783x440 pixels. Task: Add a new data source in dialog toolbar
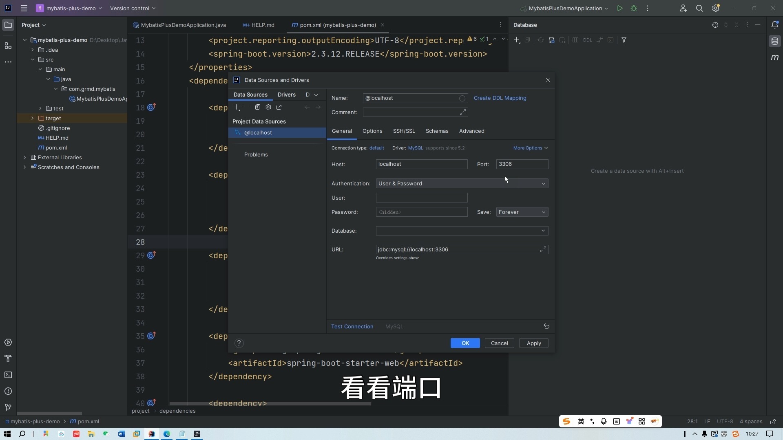pyautogui.click(x=237, y=107)
